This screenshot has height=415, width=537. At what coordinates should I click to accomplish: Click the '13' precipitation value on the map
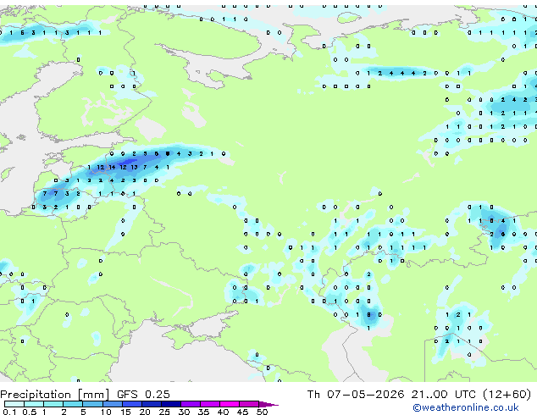pos(134,167)
